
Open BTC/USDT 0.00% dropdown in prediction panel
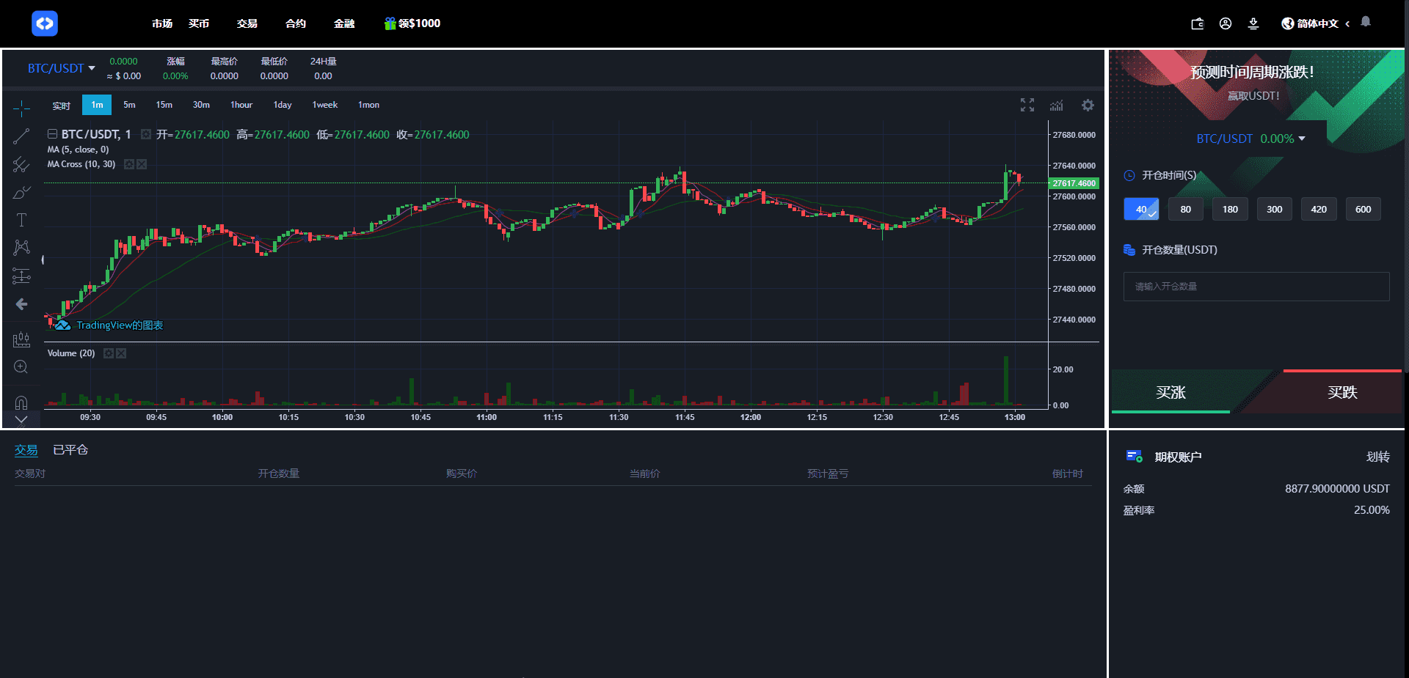click(1250, 139)
